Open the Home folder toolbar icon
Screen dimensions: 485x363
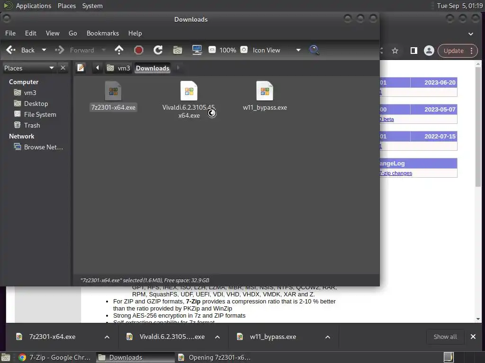[x=178, y=50]
